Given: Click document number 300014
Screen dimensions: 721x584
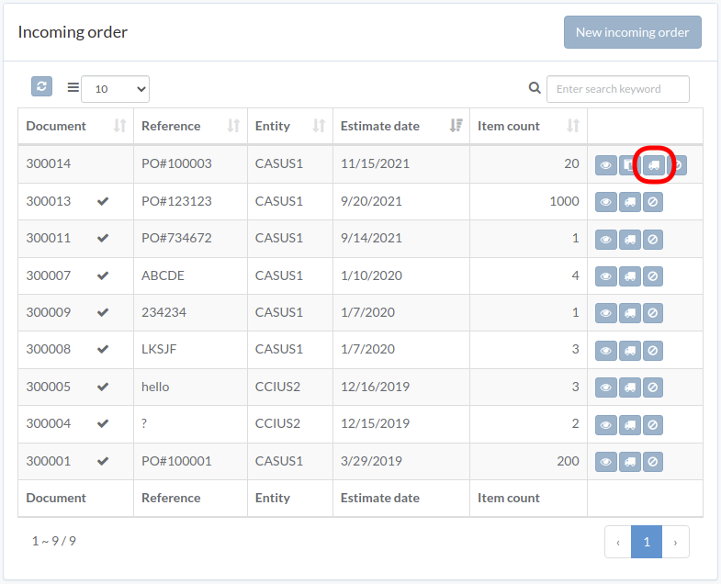Looking at the screenshot, I should (x=49, y=163).
